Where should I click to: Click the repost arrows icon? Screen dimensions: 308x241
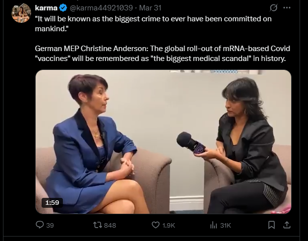click(x=98, y=225)
